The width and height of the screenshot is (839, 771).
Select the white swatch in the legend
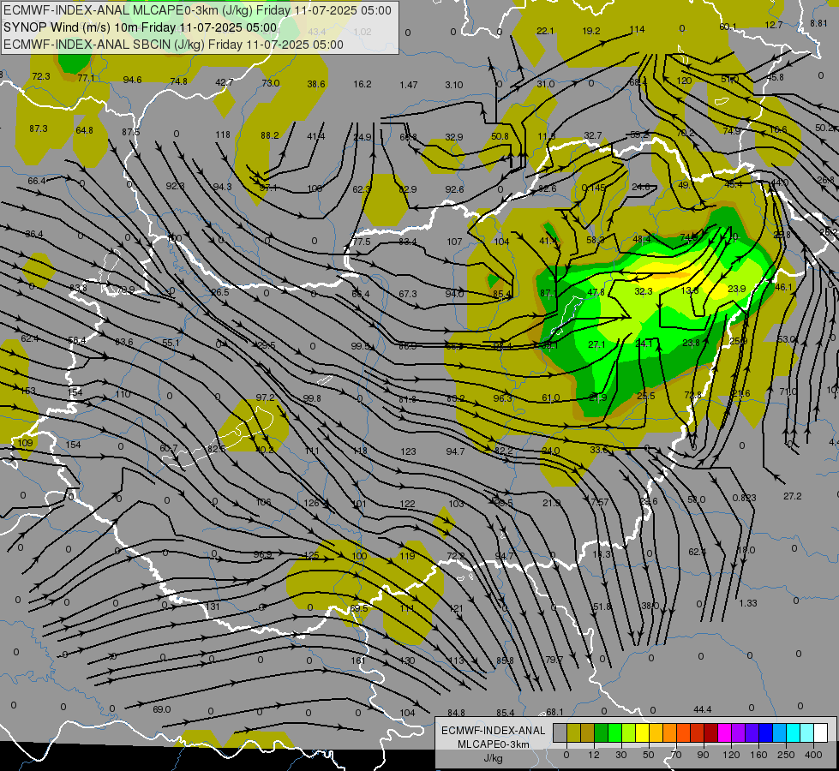coord(820,733)
